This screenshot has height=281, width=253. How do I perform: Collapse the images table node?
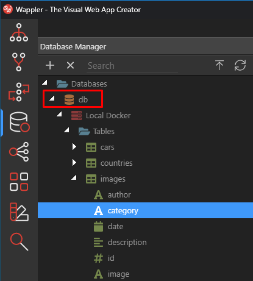tap(74, 177)
